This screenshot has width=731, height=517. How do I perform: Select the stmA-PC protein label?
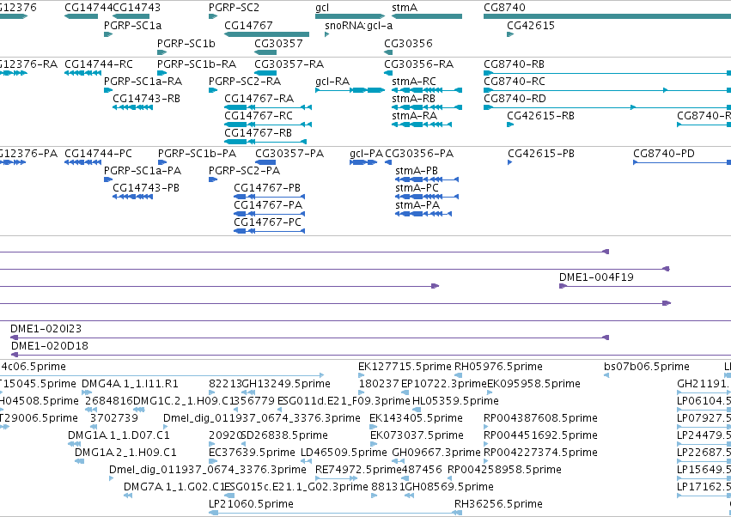tap(417, 188)
